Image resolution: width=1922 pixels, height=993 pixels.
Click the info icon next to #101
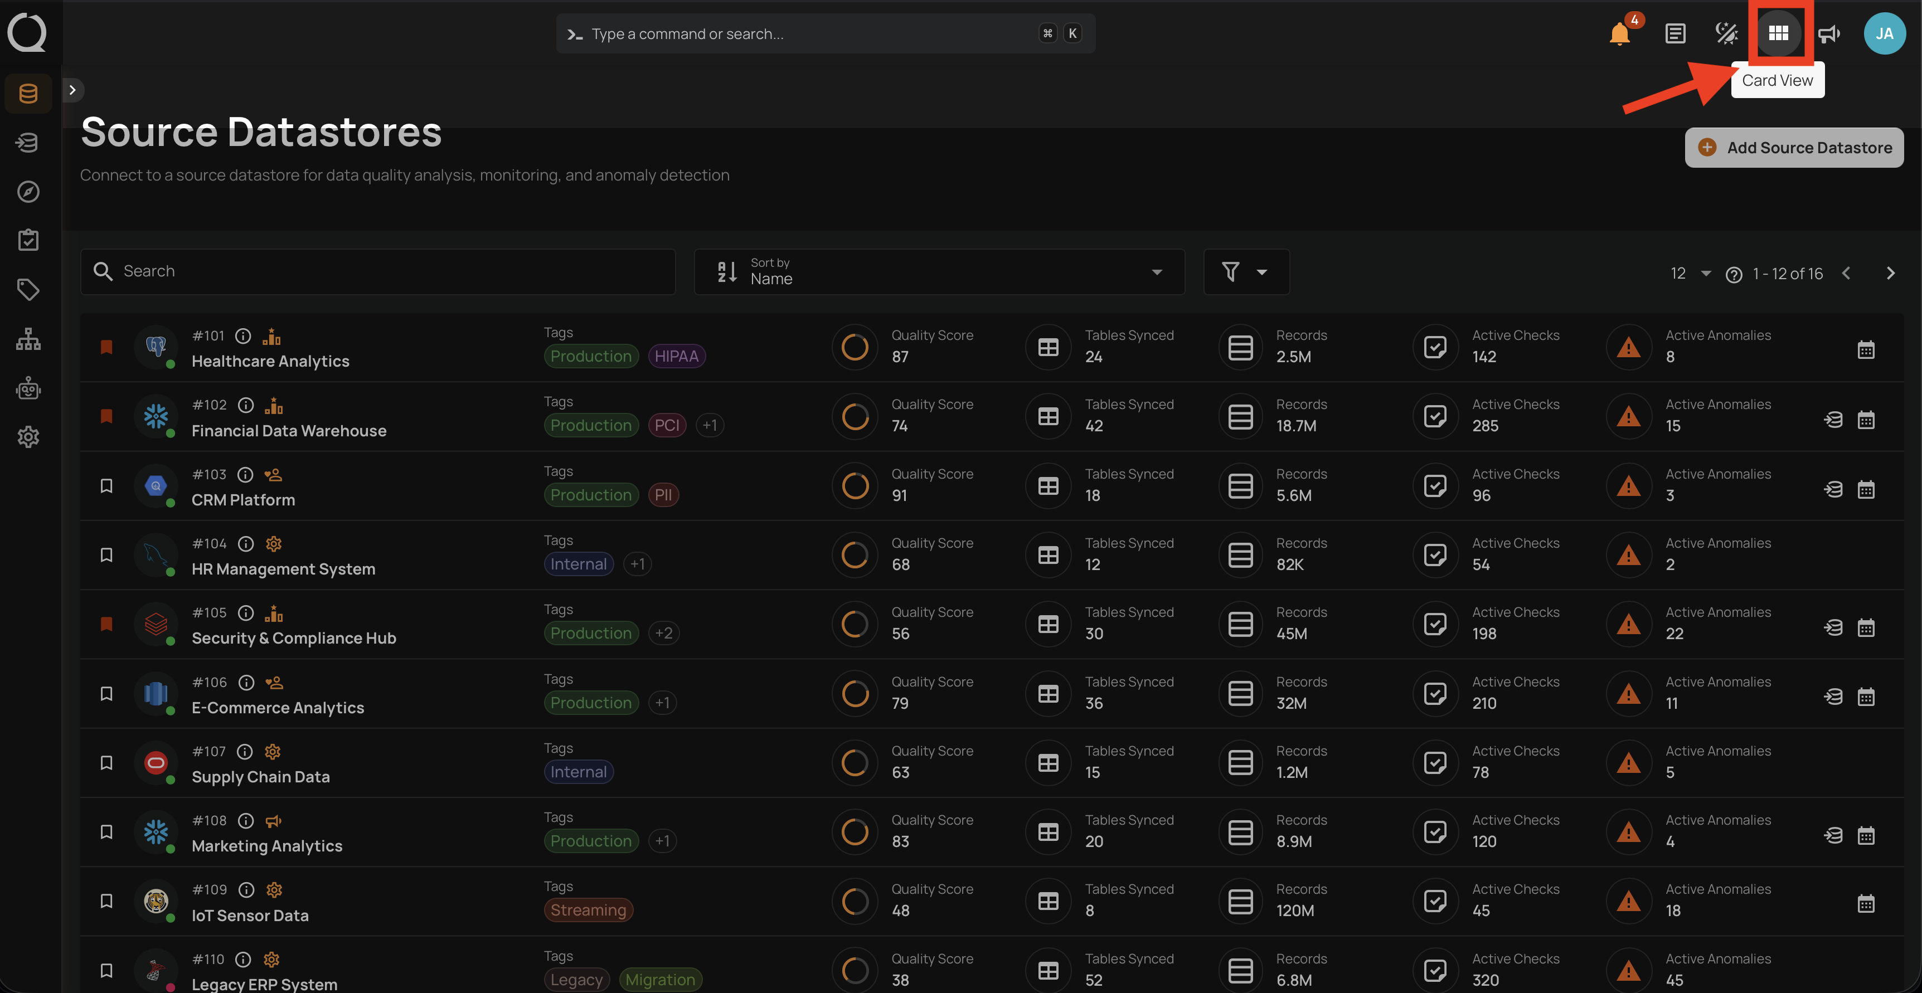point(243,337)
